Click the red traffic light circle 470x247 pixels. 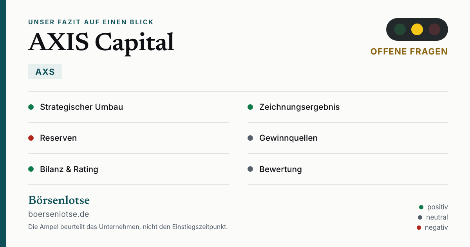tap(434, 29)
